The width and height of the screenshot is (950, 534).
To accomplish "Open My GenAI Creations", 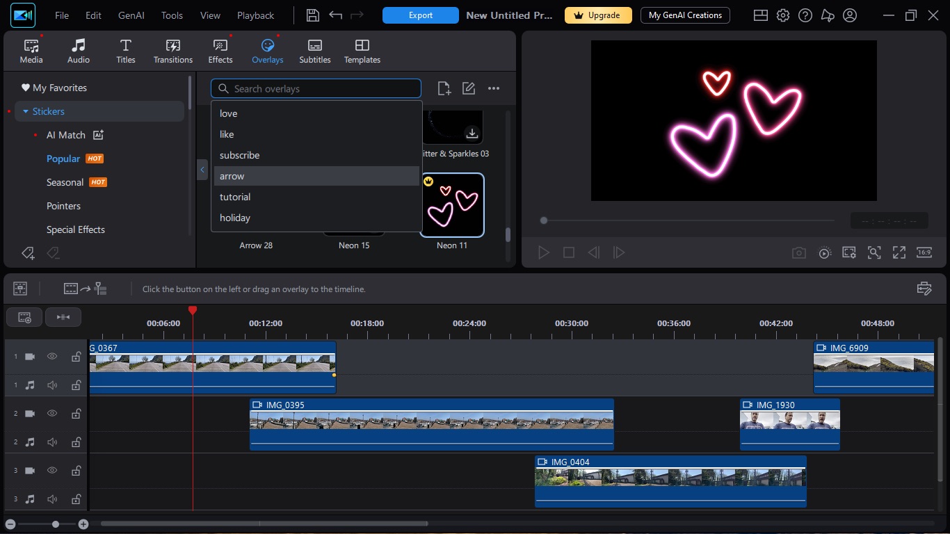I will (685, 15).
